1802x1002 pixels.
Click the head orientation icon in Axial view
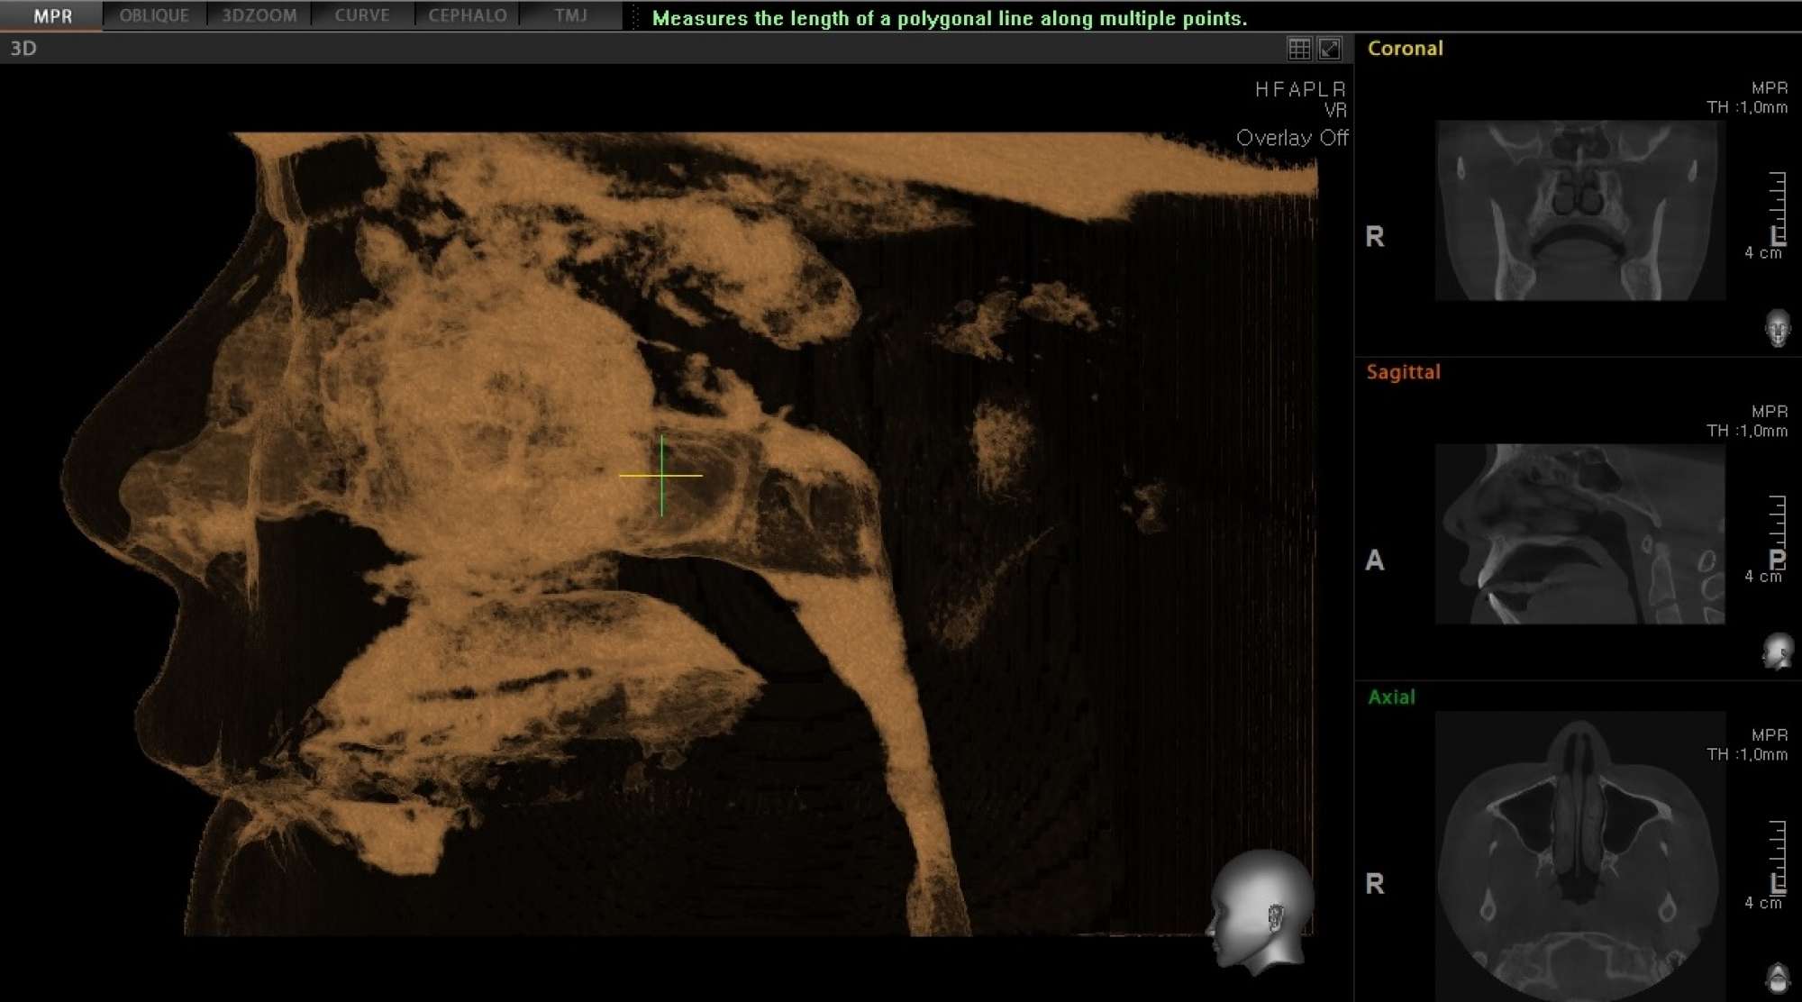click(1778, 978)
